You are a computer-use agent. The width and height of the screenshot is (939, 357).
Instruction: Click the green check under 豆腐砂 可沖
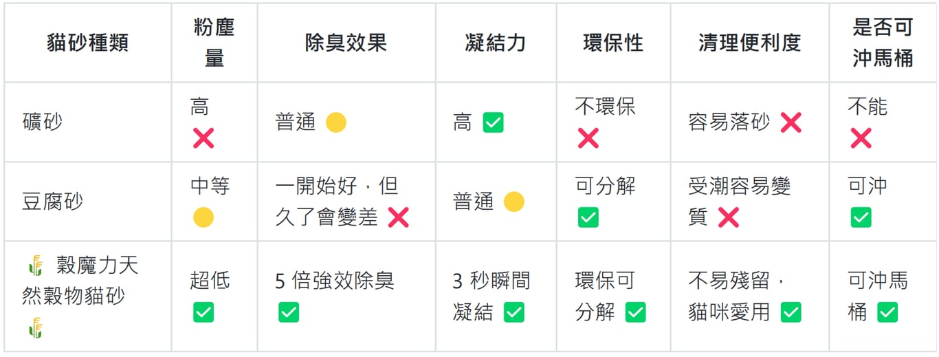(x=861, y=217)
